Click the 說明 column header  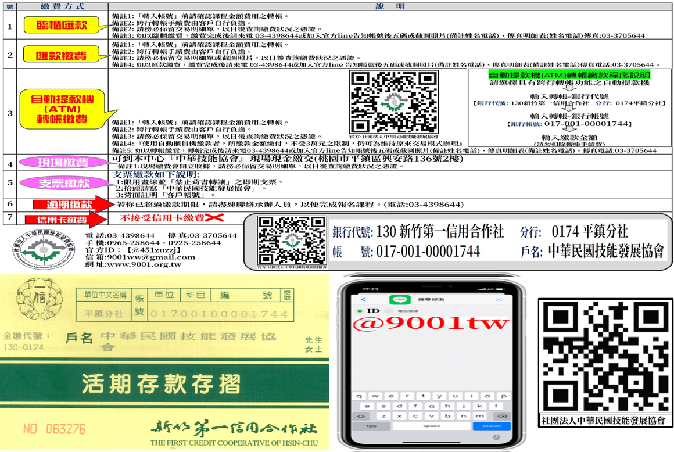click(390, 6)
